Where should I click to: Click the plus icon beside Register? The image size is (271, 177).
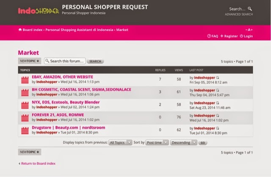coord(222,36)
